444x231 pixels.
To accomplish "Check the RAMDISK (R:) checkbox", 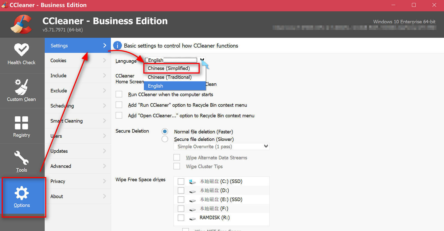I will (181, 218).
